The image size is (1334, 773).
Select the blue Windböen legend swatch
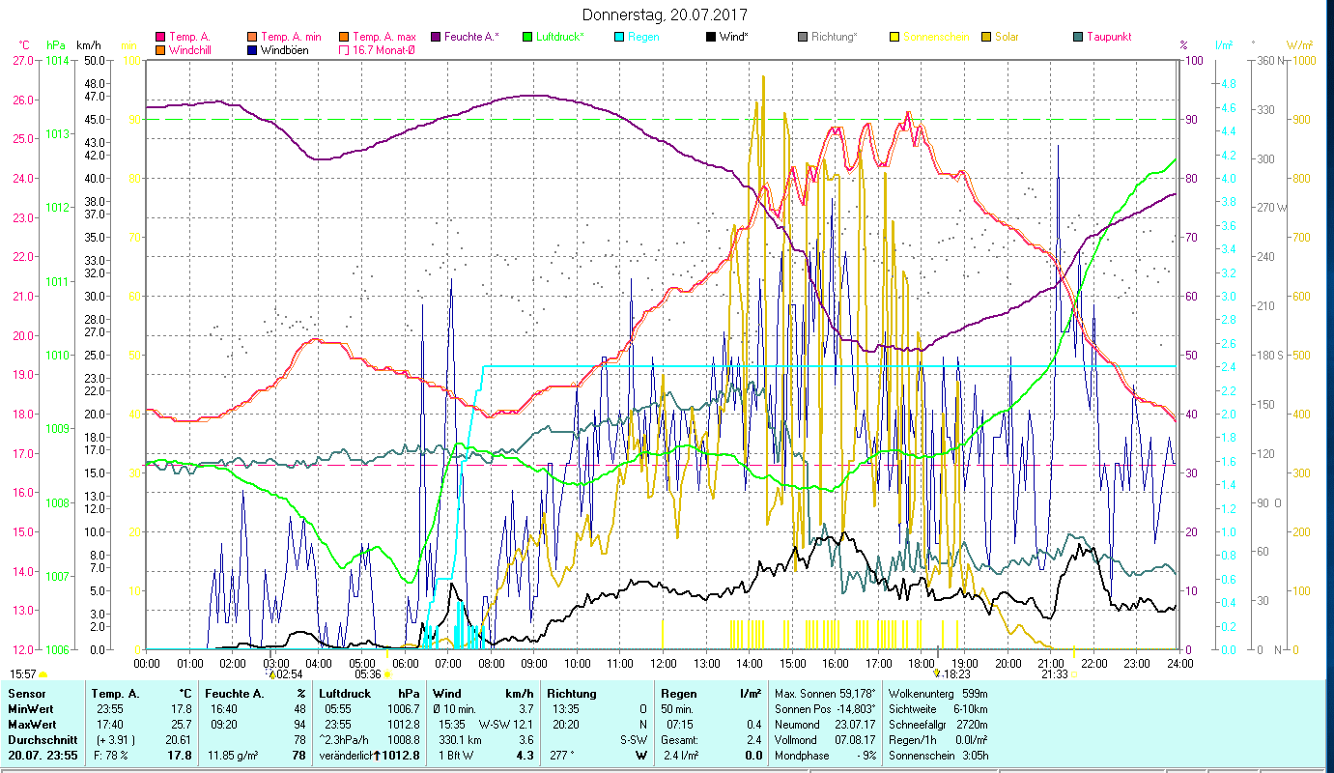251,50
